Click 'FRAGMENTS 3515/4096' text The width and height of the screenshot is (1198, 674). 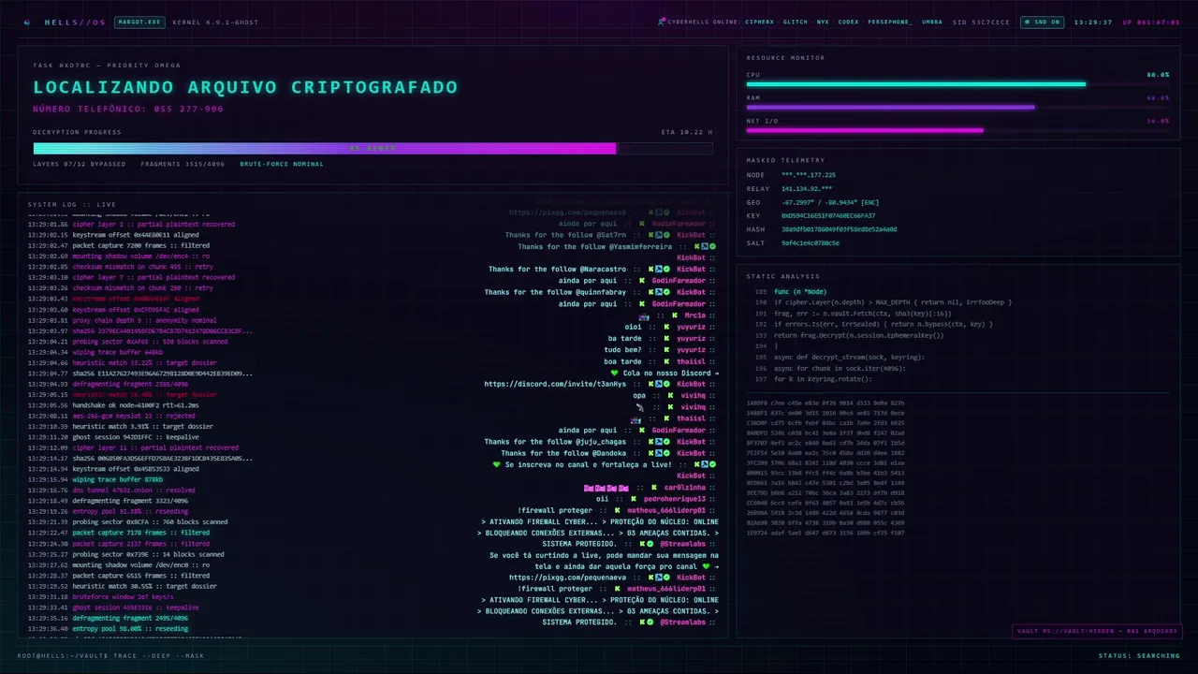pos(183,164)
